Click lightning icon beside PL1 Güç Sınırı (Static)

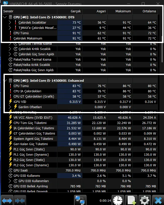[x=11, y=149]
